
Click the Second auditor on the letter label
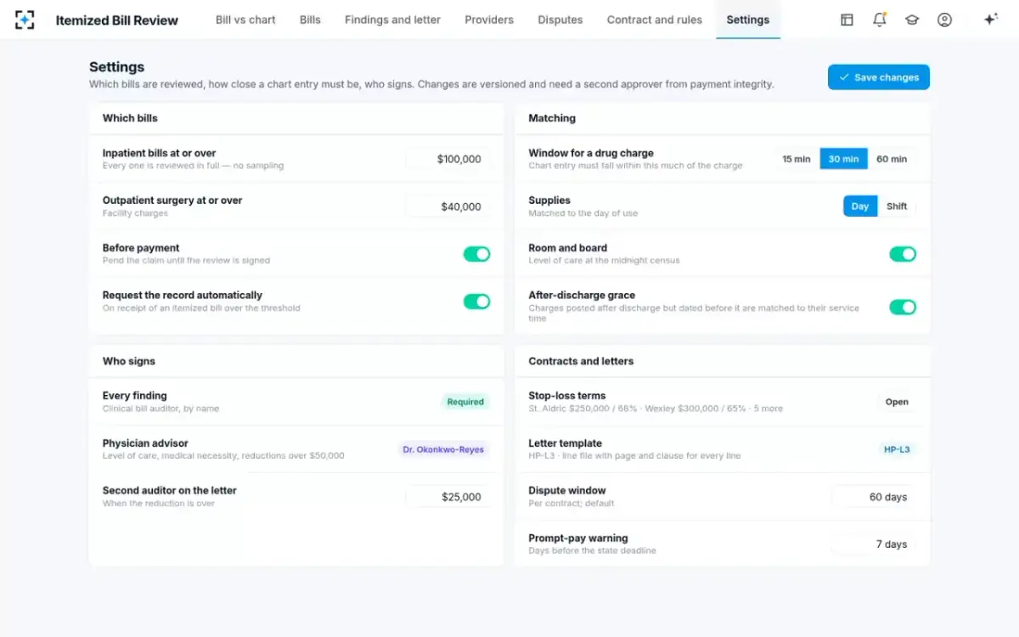tap(170, 491)
